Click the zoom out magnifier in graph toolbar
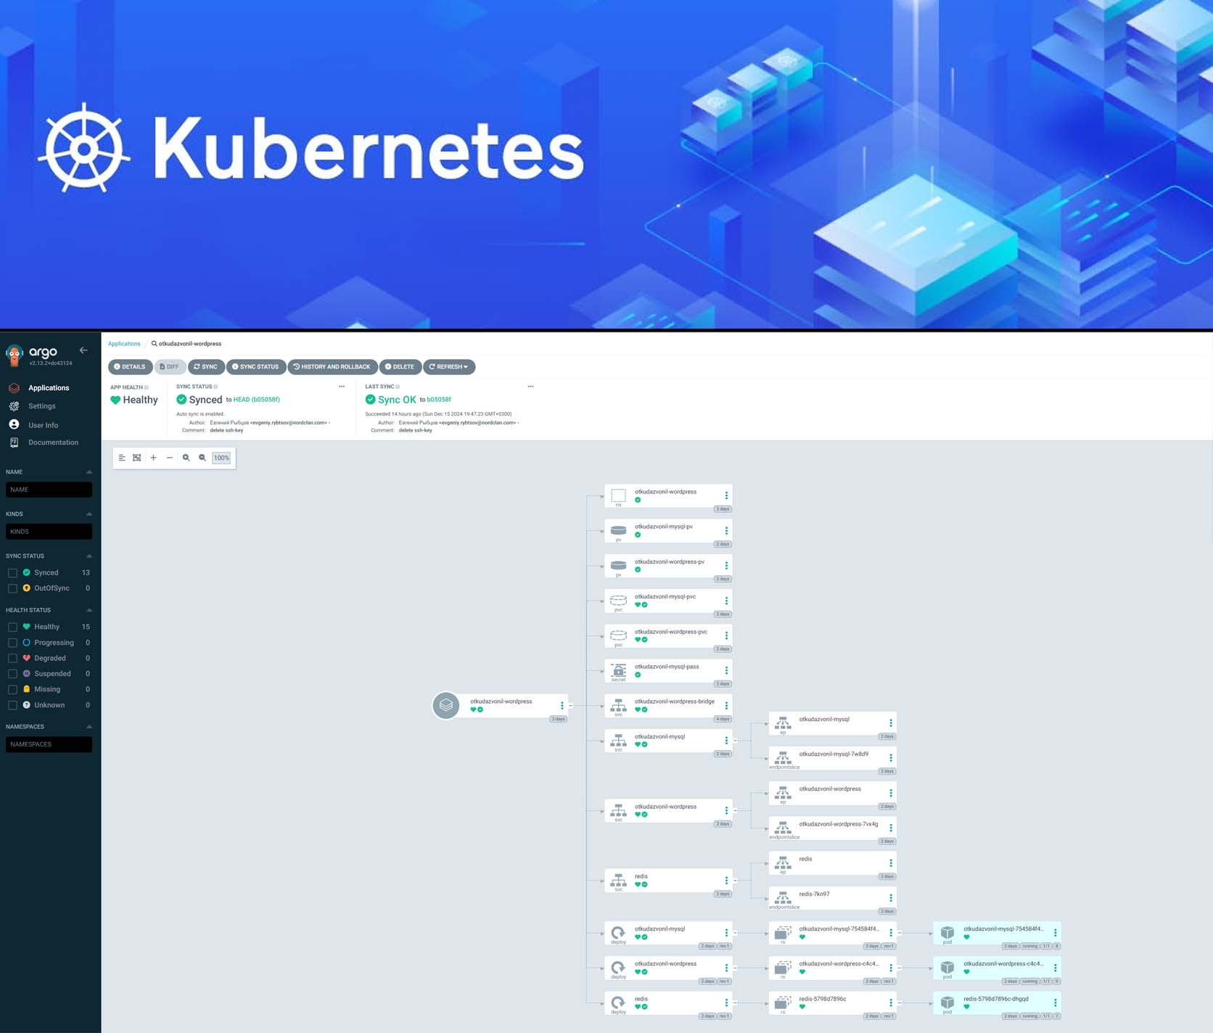 click(202, 458)
